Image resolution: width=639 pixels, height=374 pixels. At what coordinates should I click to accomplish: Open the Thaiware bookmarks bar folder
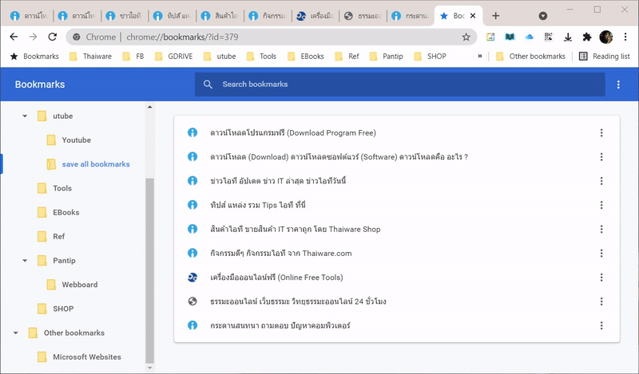pyautogui.click(x=90, y=56)
